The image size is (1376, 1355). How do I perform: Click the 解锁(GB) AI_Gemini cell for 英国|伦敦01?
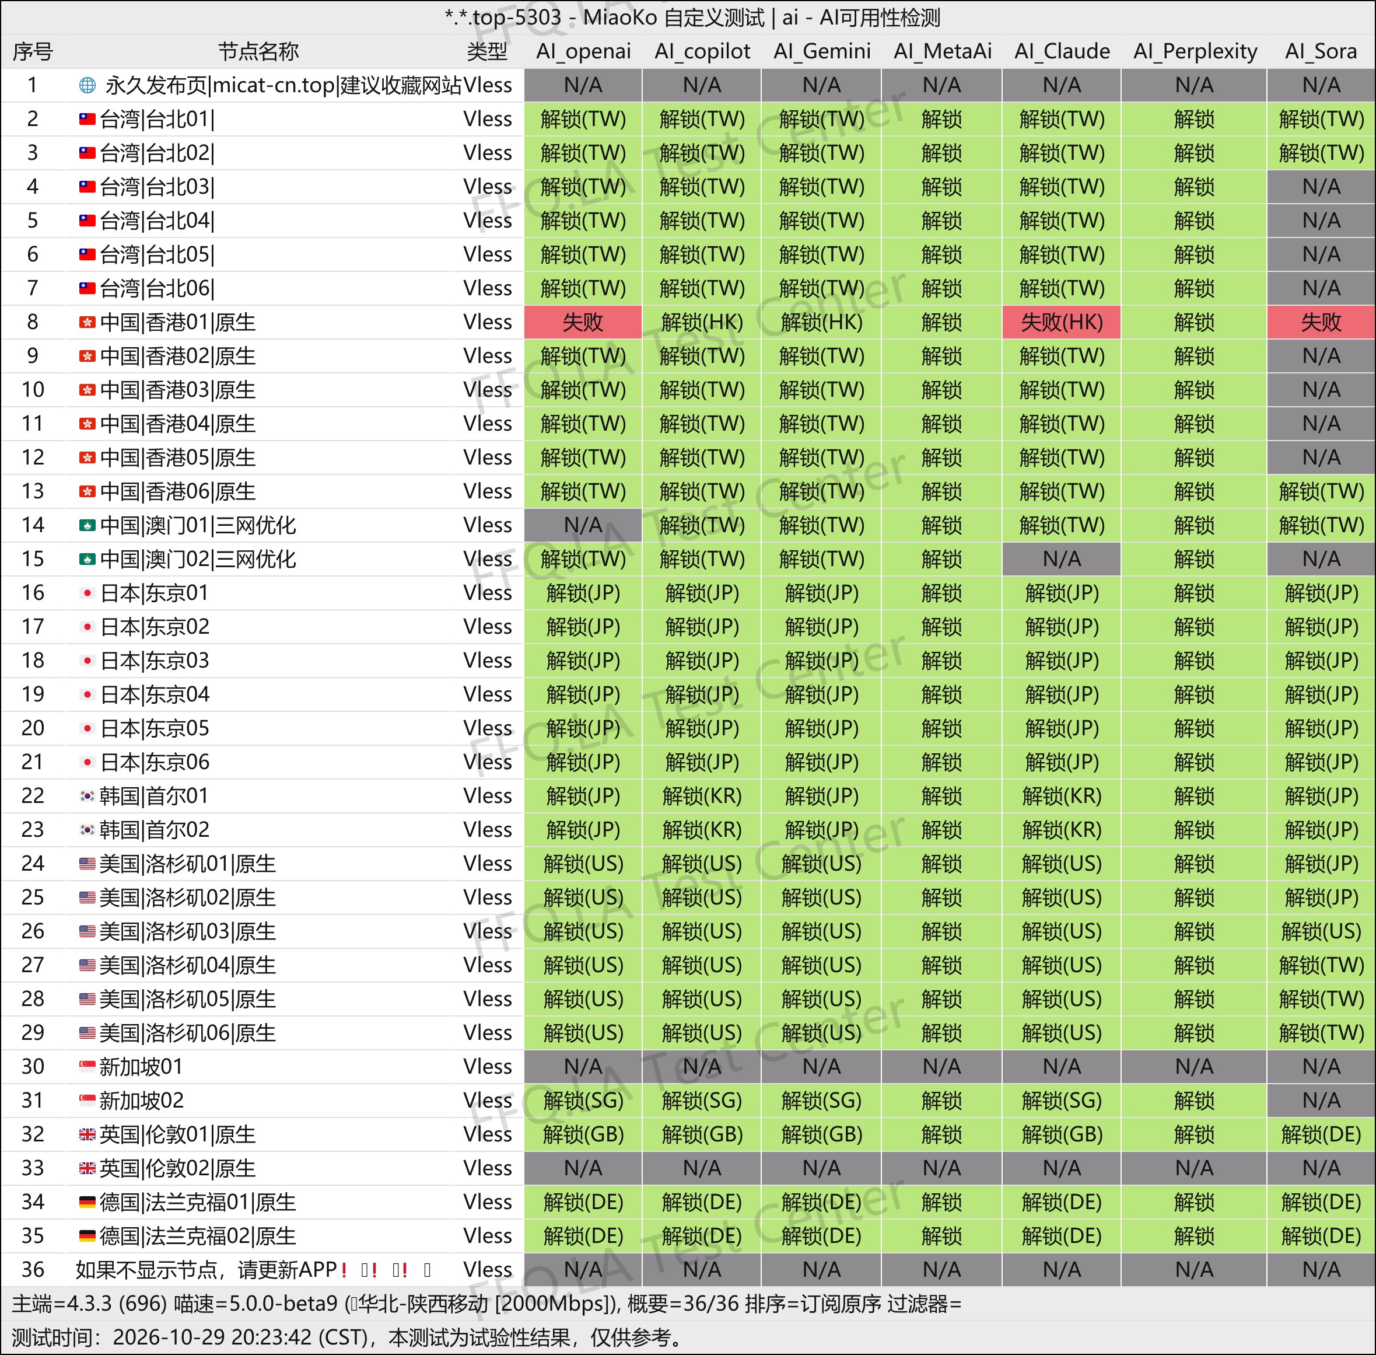(x=822, y=1134)
